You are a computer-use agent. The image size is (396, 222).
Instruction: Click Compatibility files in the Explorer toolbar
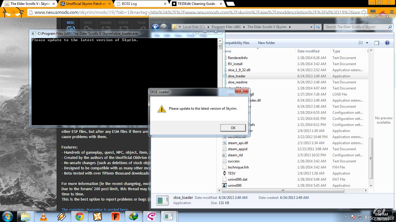pos(236,43)
